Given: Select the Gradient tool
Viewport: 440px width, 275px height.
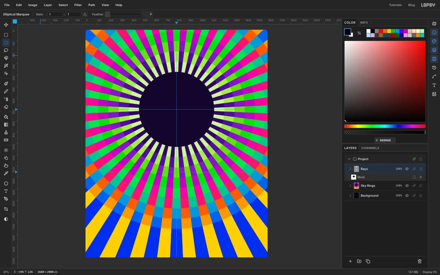Looking at the screenshot, I should tap(6, 125).
